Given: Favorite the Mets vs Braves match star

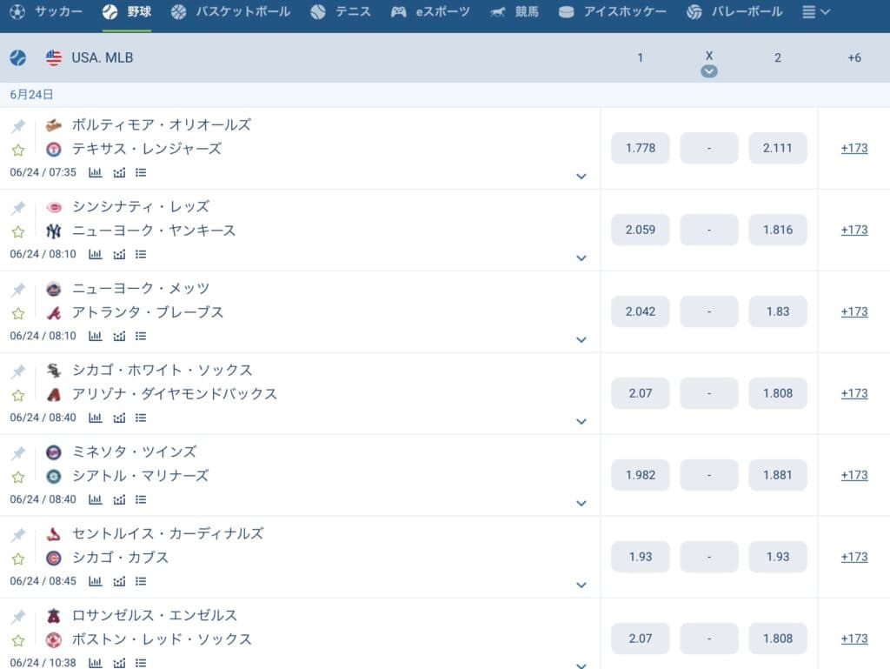Looking at the screenshot, I should click(x=17, y=313).
